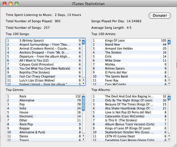
Task: Select the Electronic genre row
Action: click(x=44, y=116)
